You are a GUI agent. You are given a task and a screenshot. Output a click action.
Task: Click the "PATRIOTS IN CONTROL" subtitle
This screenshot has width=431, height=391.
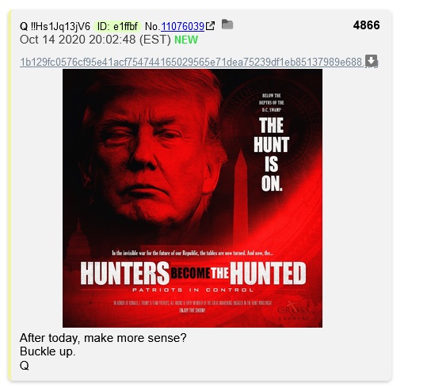click(193, 290)
